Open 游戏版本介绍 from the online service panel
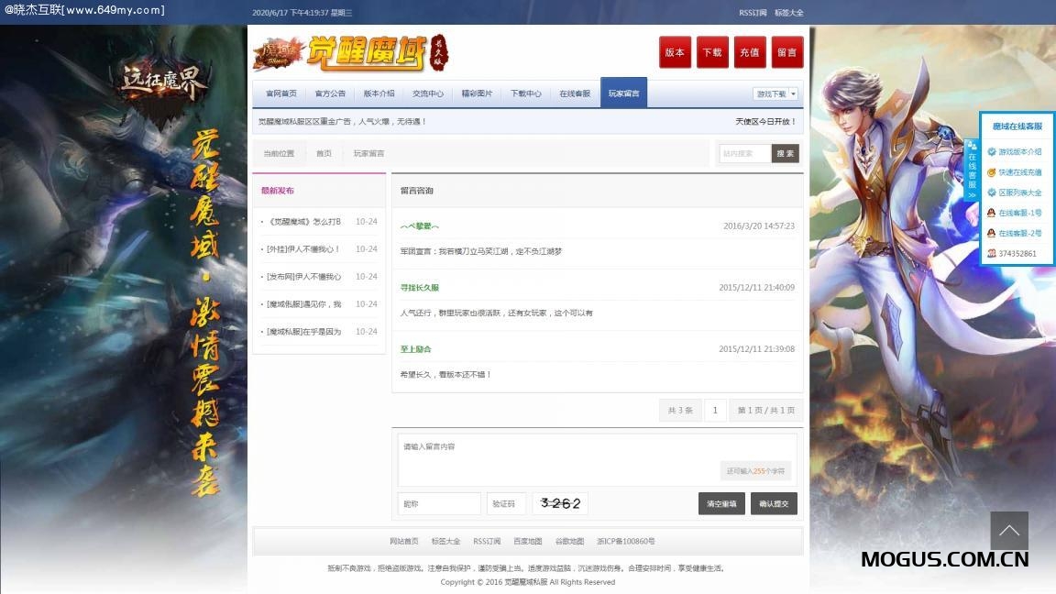The width and height of the screenshot is (1056, 594). (x=1017, y=151)
